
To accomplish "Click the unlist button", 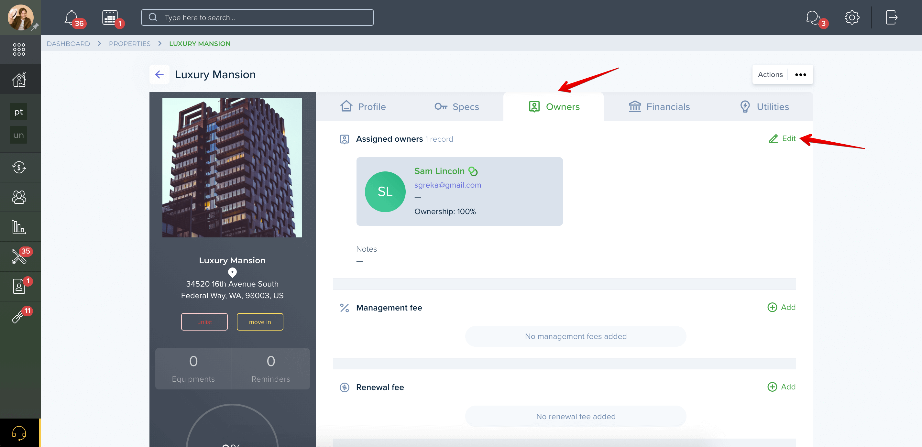I will (x=204, y=322).
